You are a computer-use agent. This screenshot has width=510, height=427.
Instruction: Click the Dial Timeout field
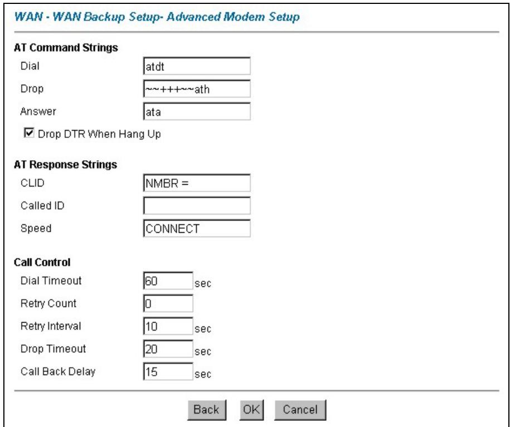pyautogui.click(x=168, y=281)
